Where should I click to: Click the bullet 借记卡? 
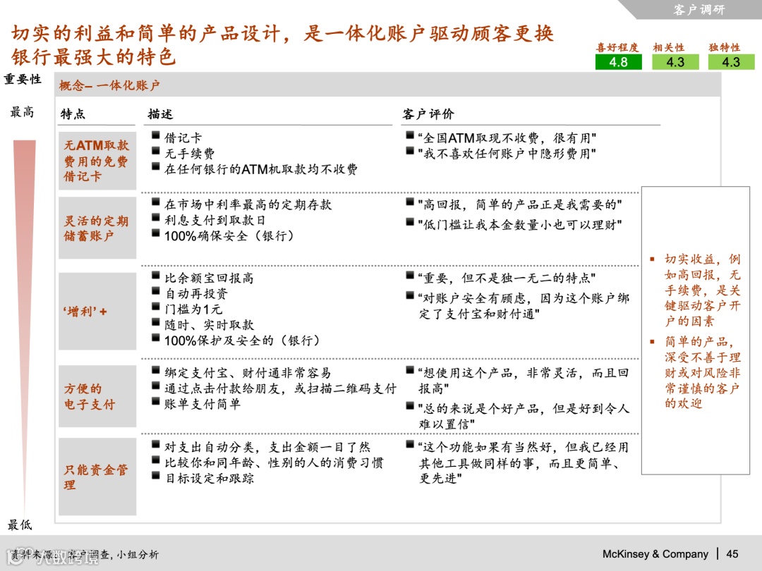point(183,138)
